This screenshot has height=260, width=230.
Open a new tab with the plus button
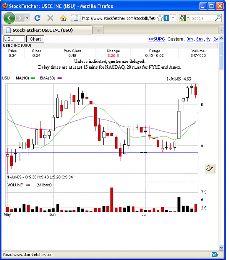[98, 30]
